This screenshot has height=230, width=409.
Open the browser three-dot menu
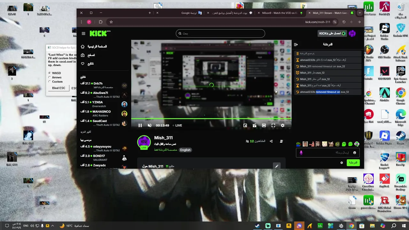[x=81, y=22]
